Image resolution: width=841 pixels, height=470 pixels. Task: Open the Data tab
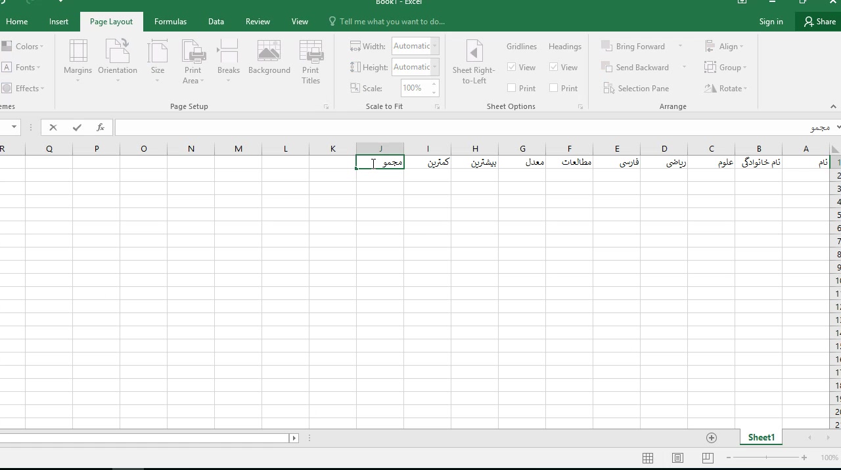click(x=216, y=22)
